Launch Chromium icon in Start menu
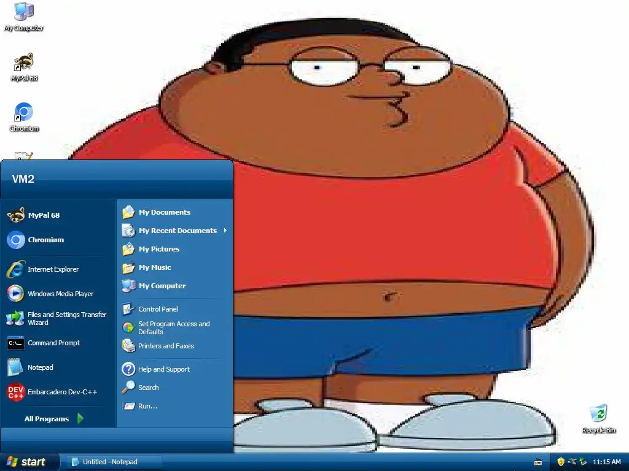 click(15, 240)
